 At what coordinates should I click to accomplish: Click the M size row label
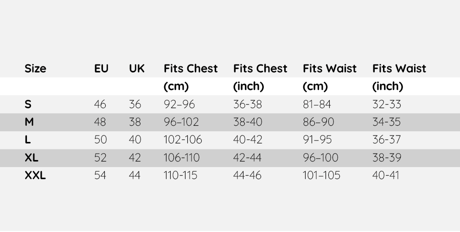pos(29,122)
